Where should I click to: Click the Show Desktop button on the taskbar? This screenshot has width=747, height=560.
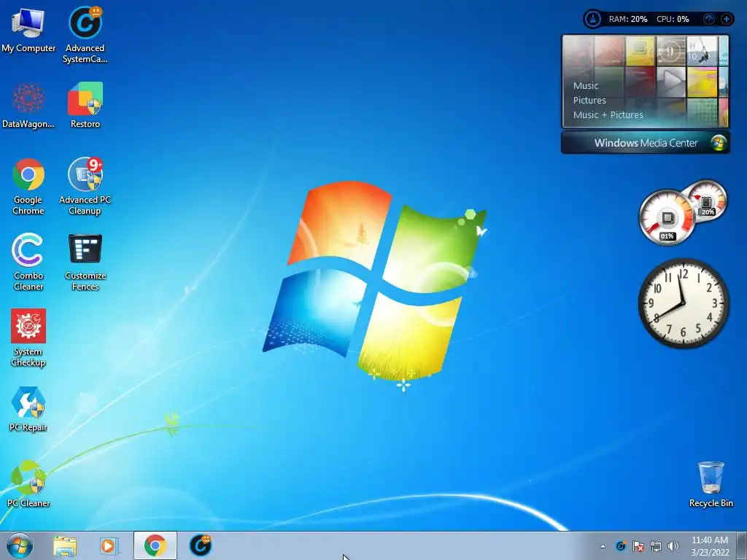coord(742,545)
